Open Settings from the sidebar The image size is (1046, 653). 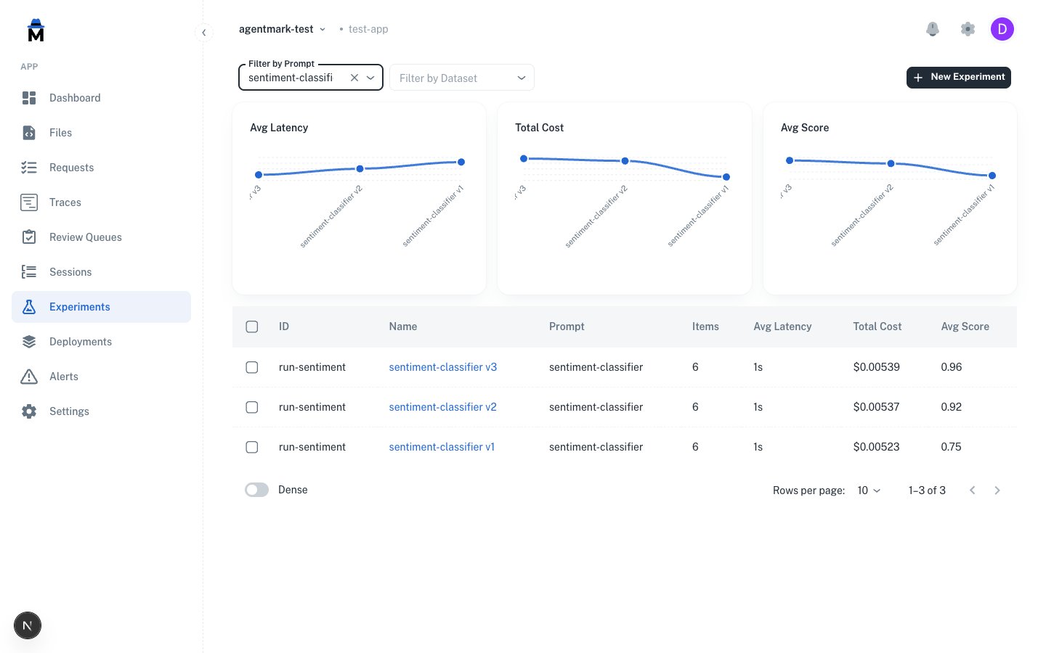101,411
